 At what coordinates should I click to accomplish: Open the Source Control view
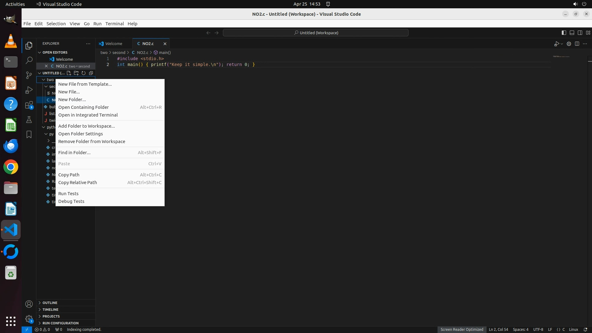pyautogui.click(x=29, y=75)
